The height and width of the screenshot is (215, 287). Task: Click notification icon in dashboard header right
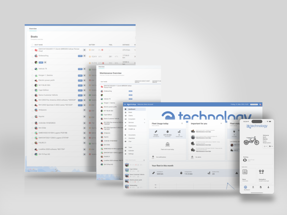click(x=260, y=104)
